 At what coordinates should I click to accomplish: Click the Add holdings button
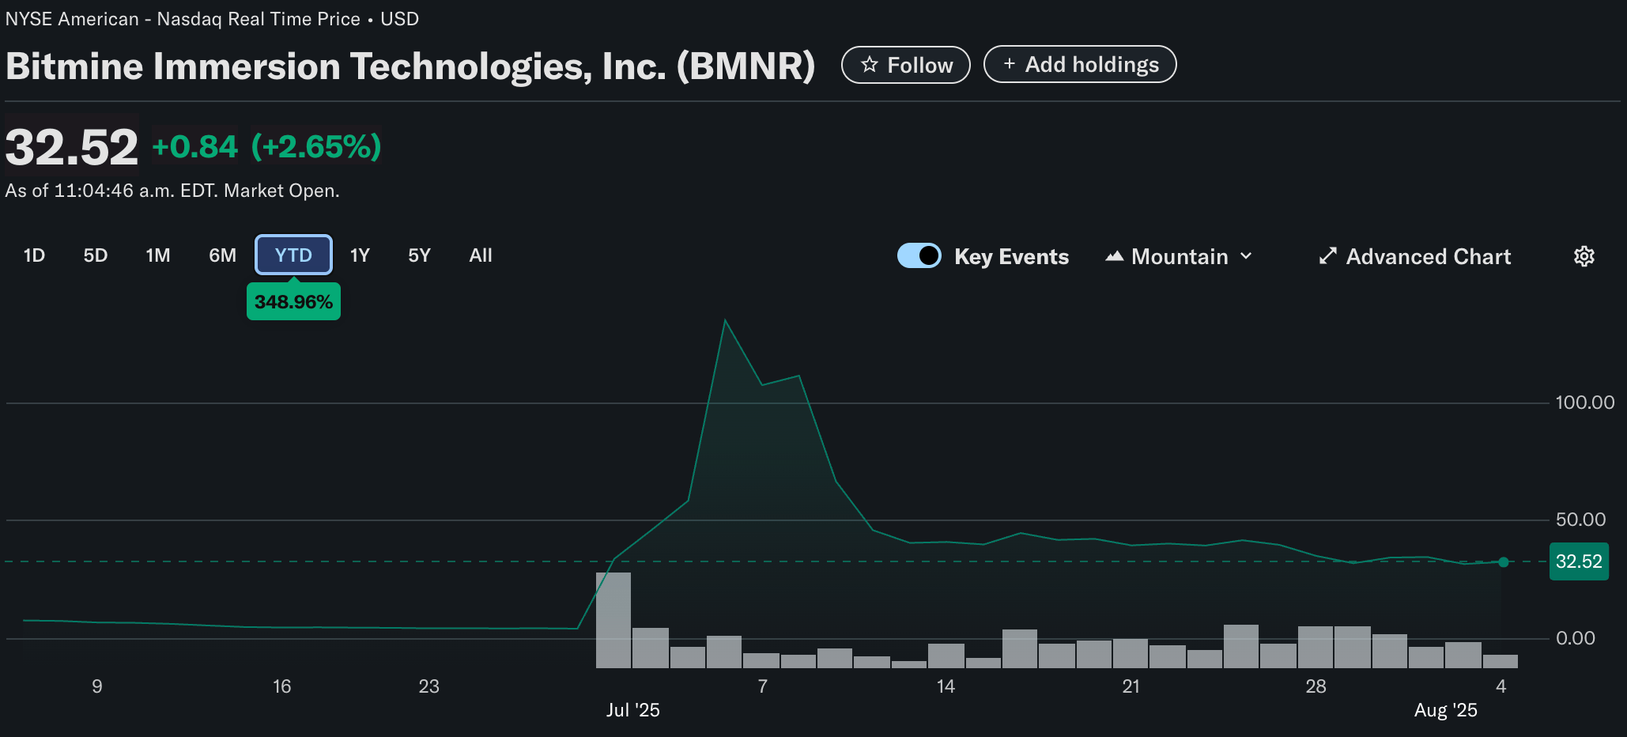[x=1080, y=64]
